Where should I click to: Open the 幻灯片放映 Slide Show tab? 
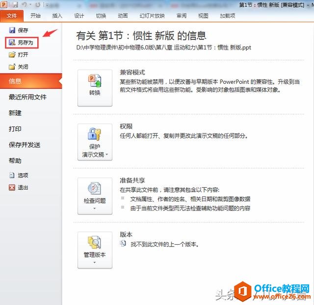click(152, 16)
